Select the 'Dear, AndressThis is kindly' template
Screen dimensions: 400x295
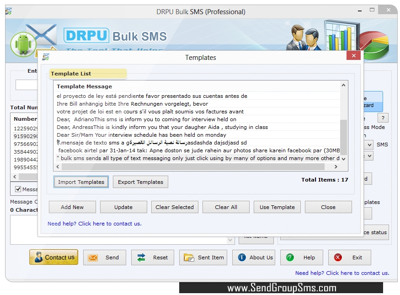[x=197, y=127]
